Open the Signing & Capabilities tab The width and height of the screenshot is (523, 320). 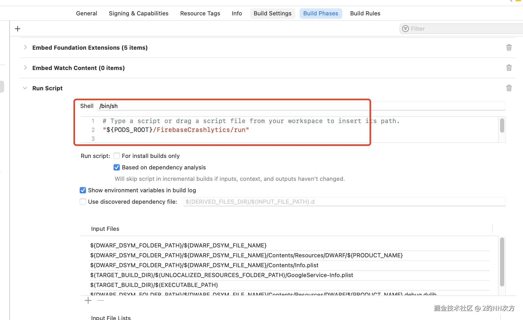tap(139, 13)
